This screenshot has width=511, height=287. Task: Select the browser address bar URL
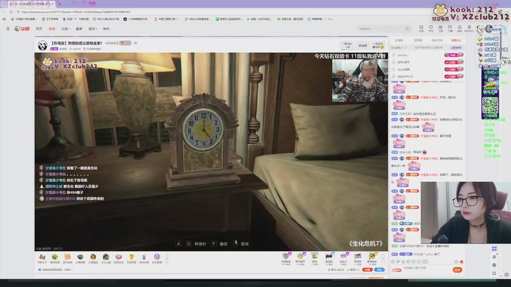click(x=77, y=12)
